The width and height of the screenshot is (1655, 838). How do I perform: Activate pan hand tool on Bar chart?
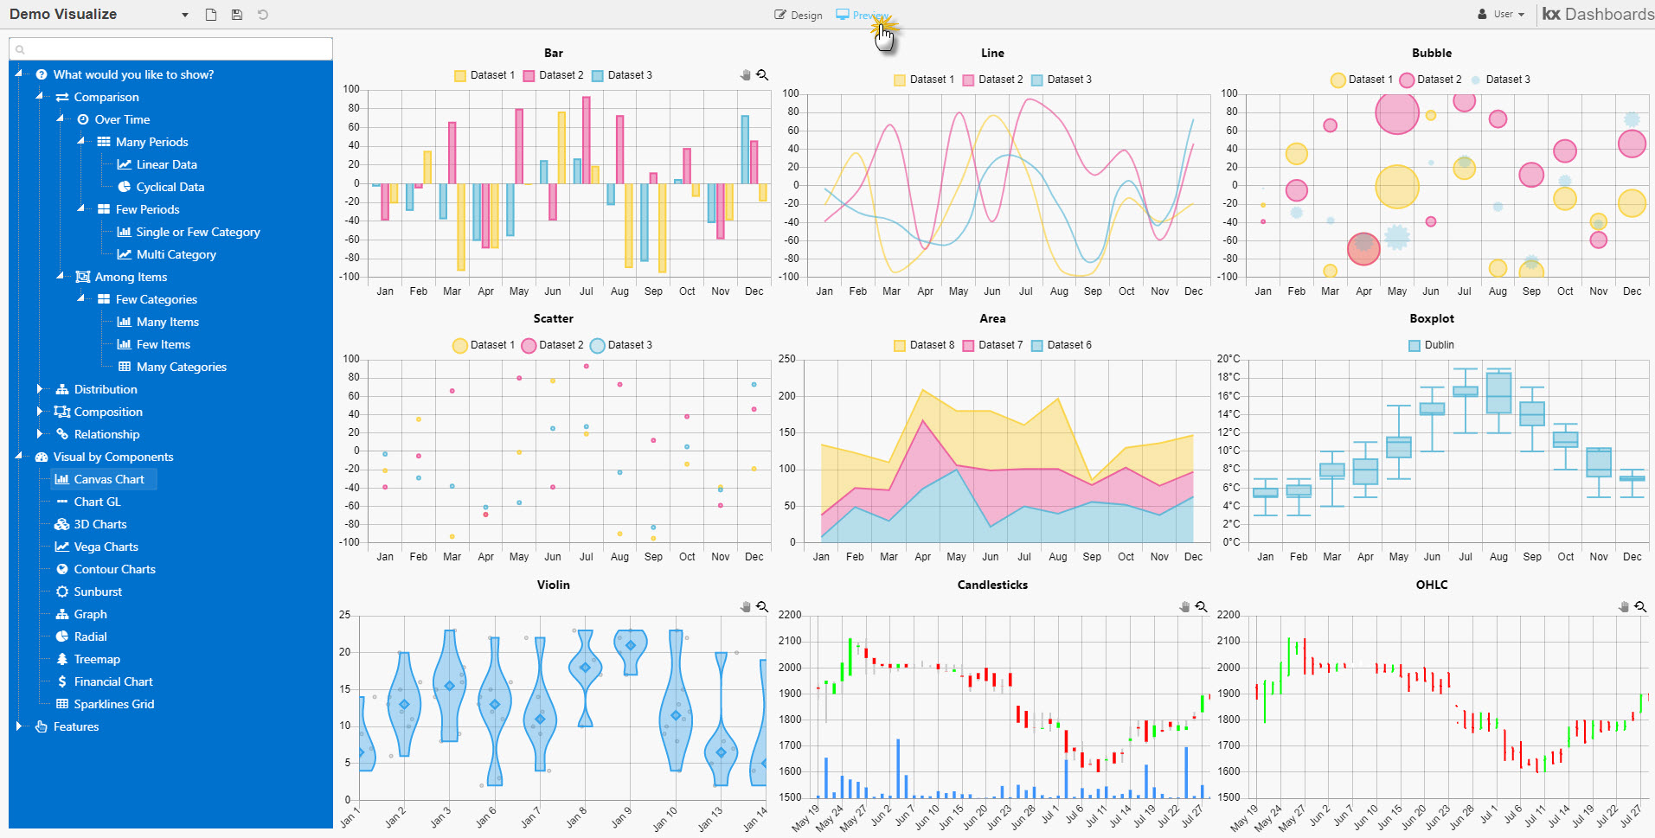746,75
